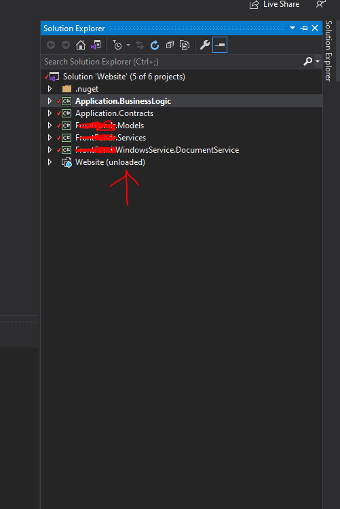
Task: Toggle sync with active document arrows
Action: click(x=140, y=45)
